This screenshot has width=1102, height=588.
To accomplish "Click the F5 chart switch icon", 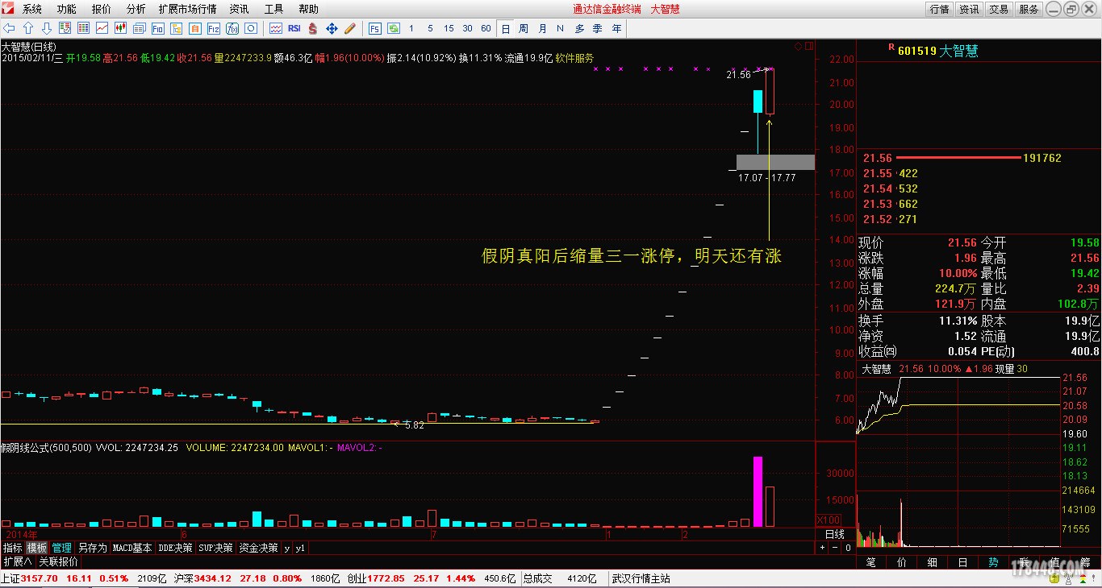I will click(x=375, y=28).
